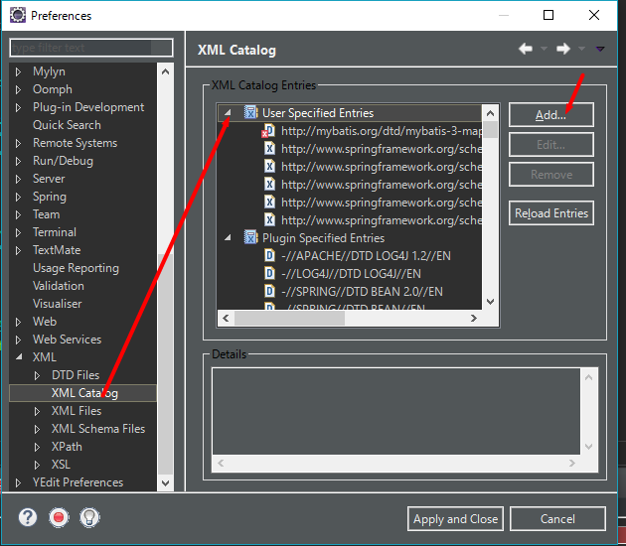Select the XML Catalog tree item

83,393
